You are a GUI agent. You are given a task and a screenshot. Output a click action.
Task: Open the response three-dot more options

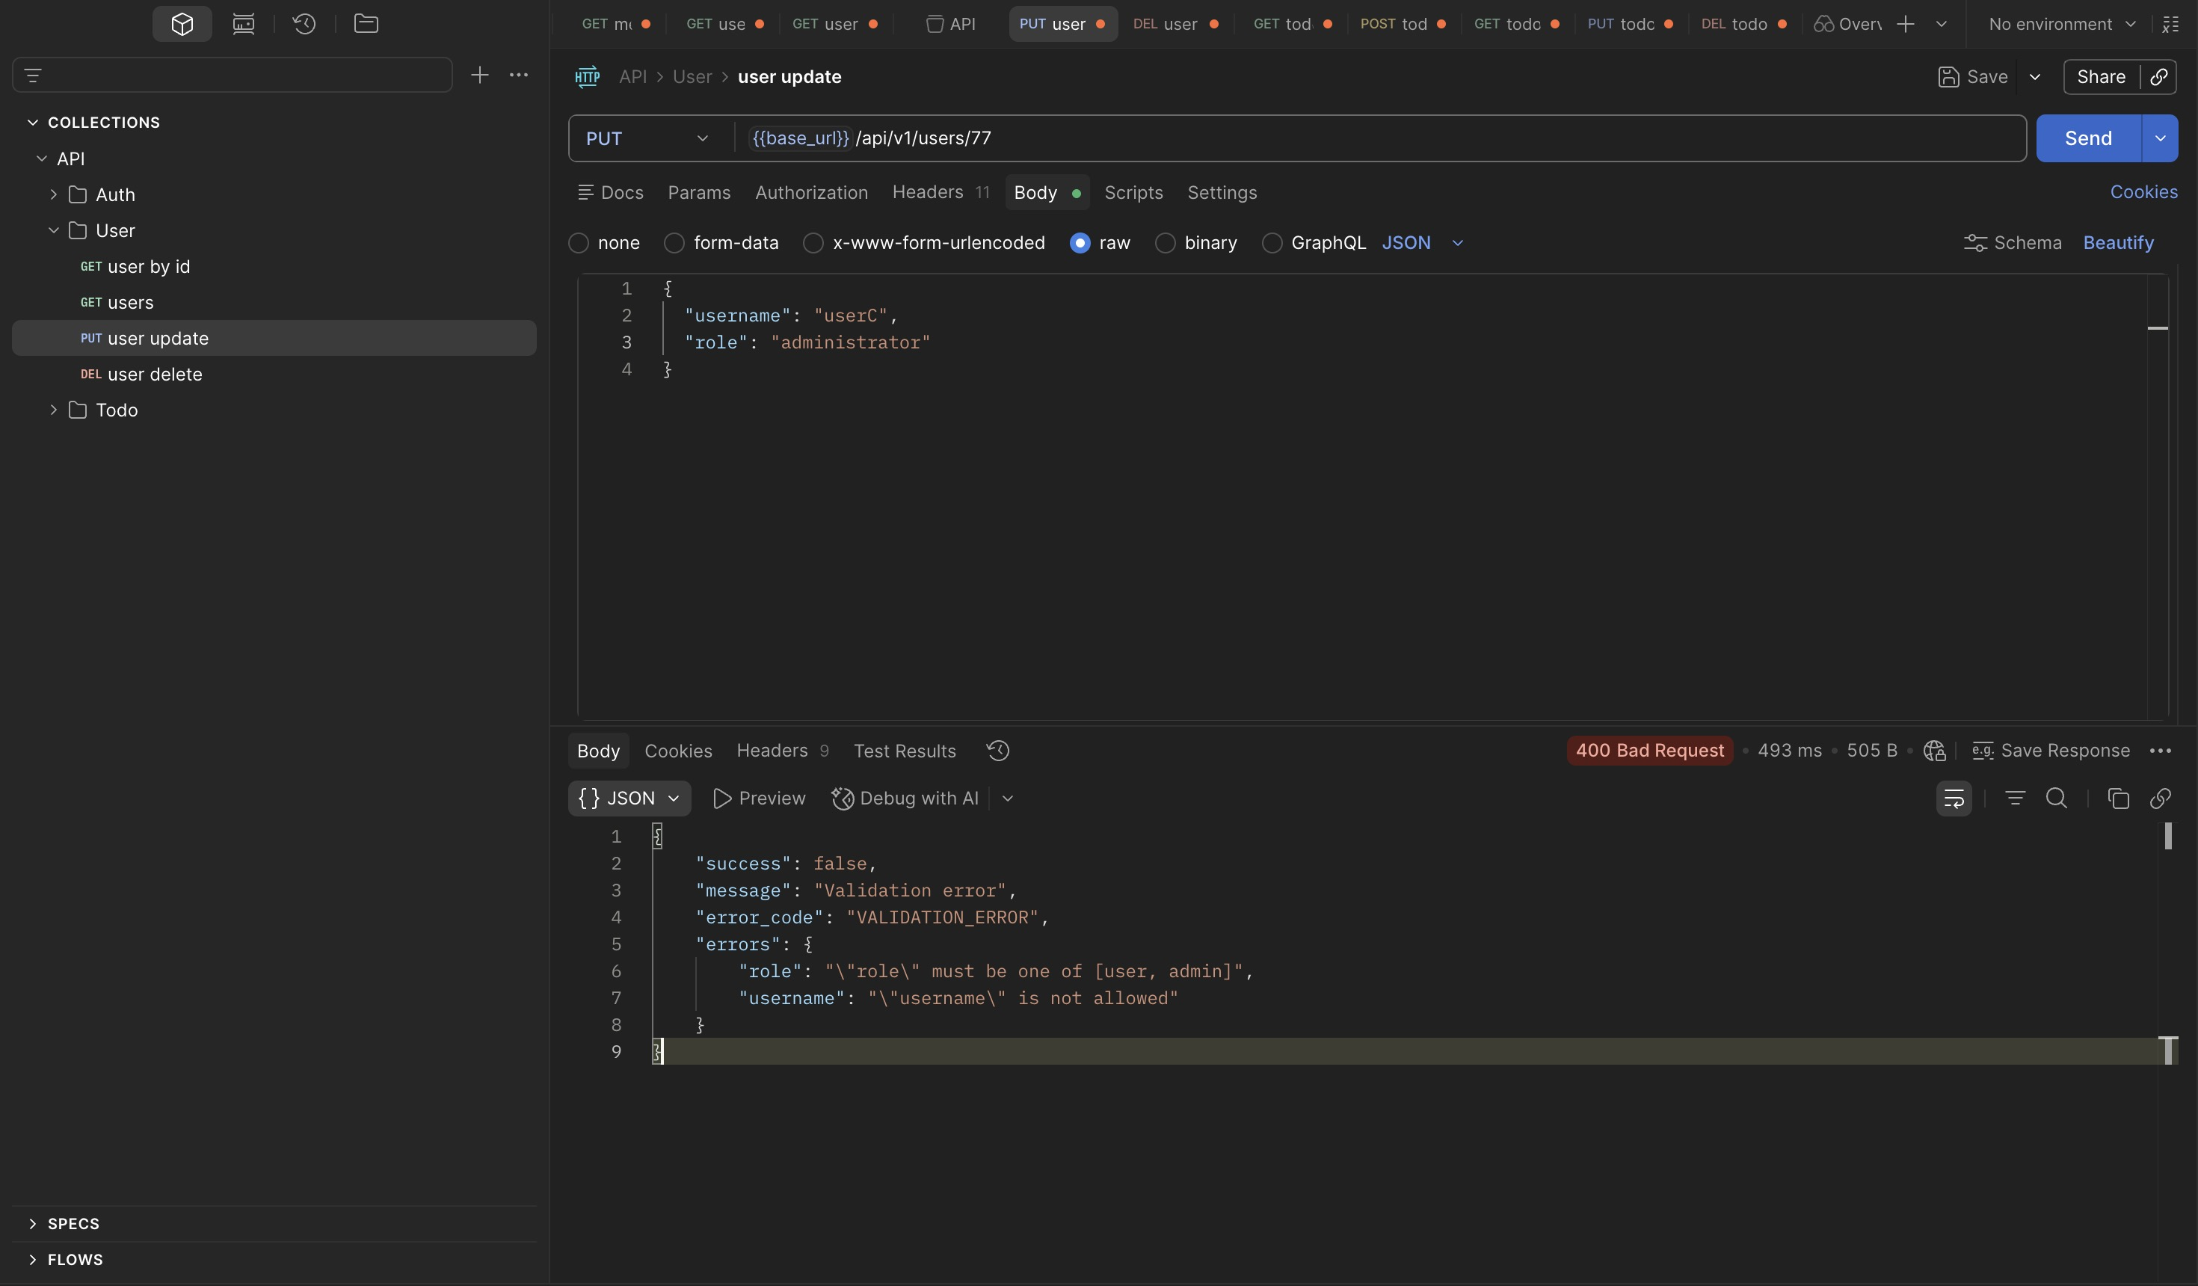click(x=2161, y=751)
